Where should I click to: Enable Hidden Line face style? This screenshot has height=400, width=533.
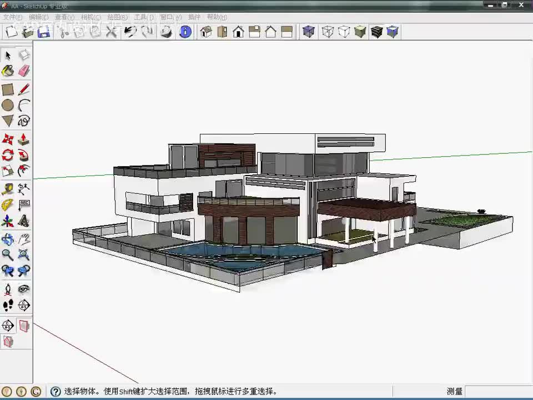coord(344,32)
